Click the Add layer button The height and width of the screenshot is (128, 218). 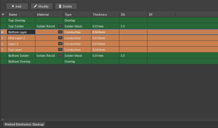[17, 6]
